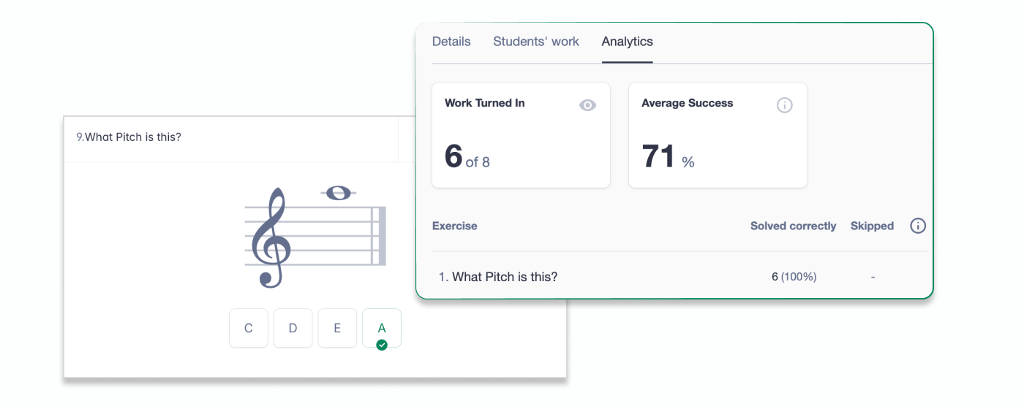Click the Exercise column header

click(x=454, y=226)
